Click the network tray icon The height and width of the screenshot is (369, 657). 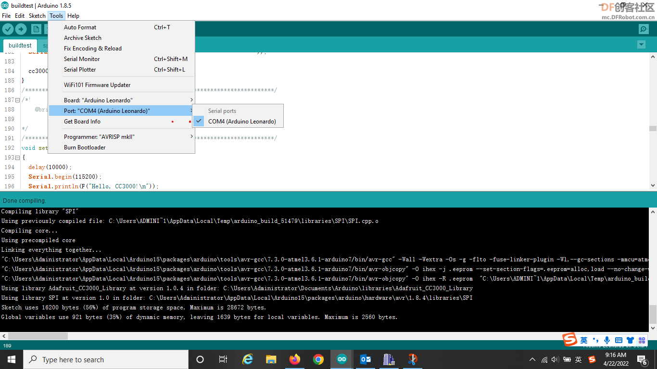click(x=544, y=359)
